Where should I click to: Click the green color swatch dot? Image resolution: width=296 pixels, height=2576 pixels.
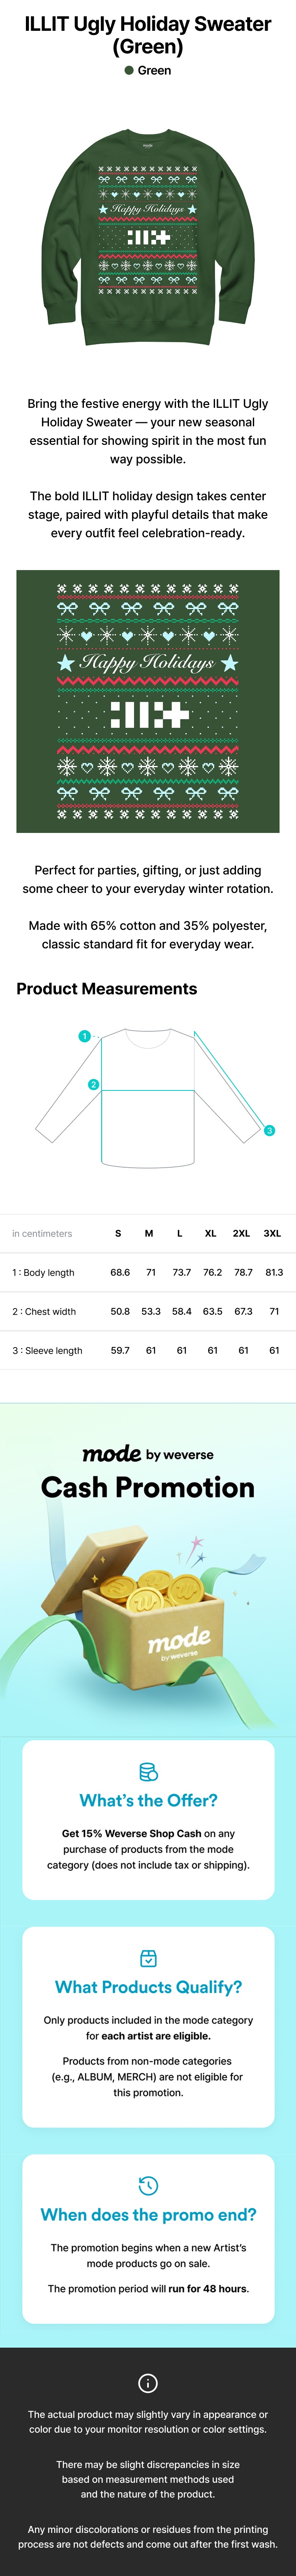129,71
